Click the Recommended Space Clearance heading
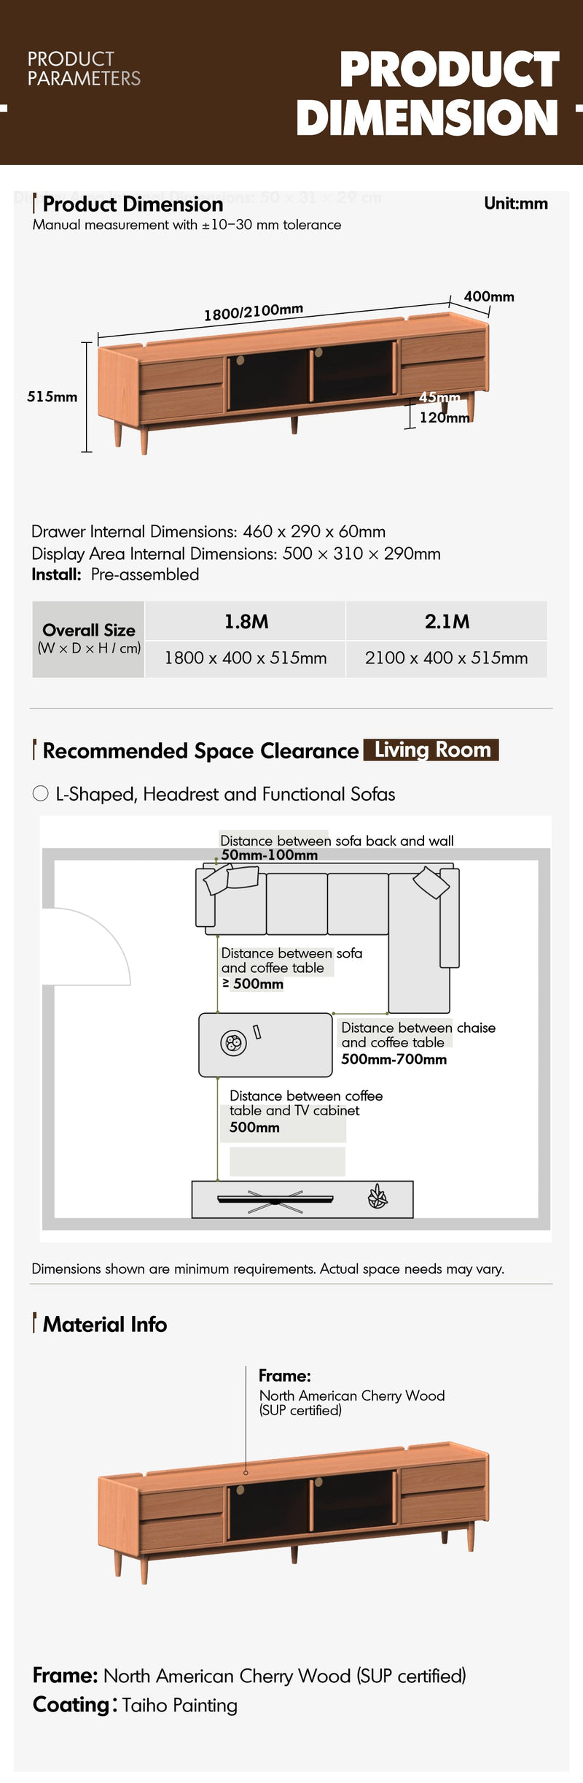The width and height of the screenshot is (583, 1783). [x=200, y=751]
